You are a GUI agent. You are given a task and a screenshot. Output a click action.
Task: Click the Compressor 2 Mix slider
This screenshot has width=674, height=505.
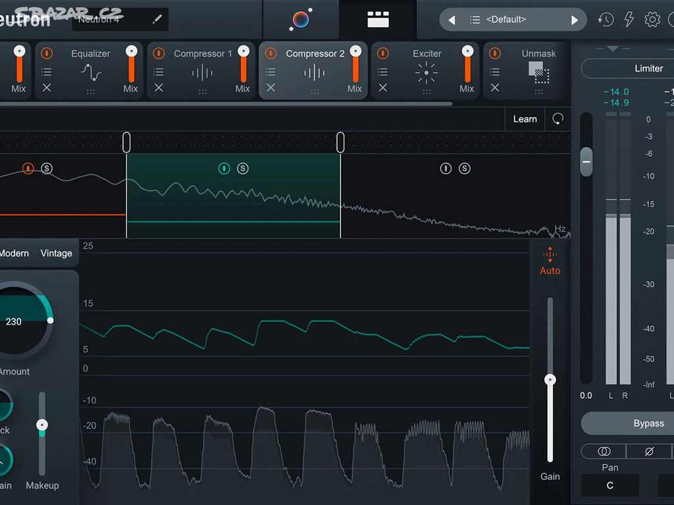pyautogui.click(x=355, y=64)
